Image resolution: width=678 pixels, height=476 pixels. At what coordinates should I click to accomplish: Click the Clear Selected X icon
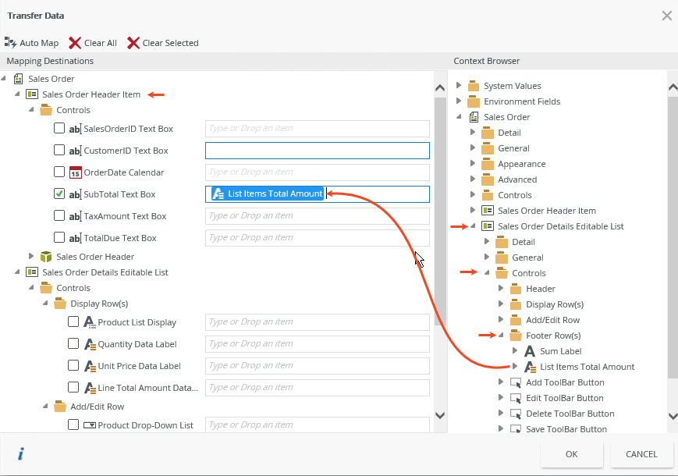point(133,43)
